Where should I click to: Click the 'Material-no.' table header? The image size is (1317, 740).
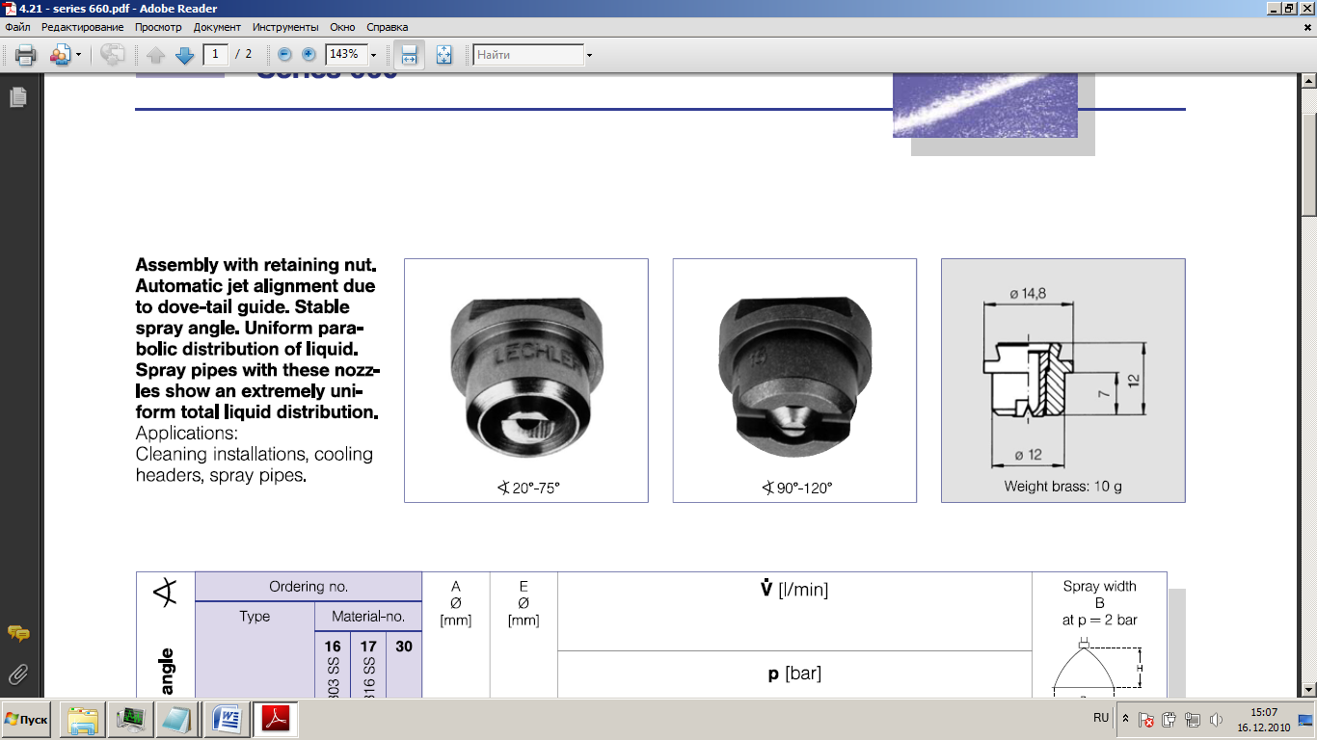pos(368,616)
